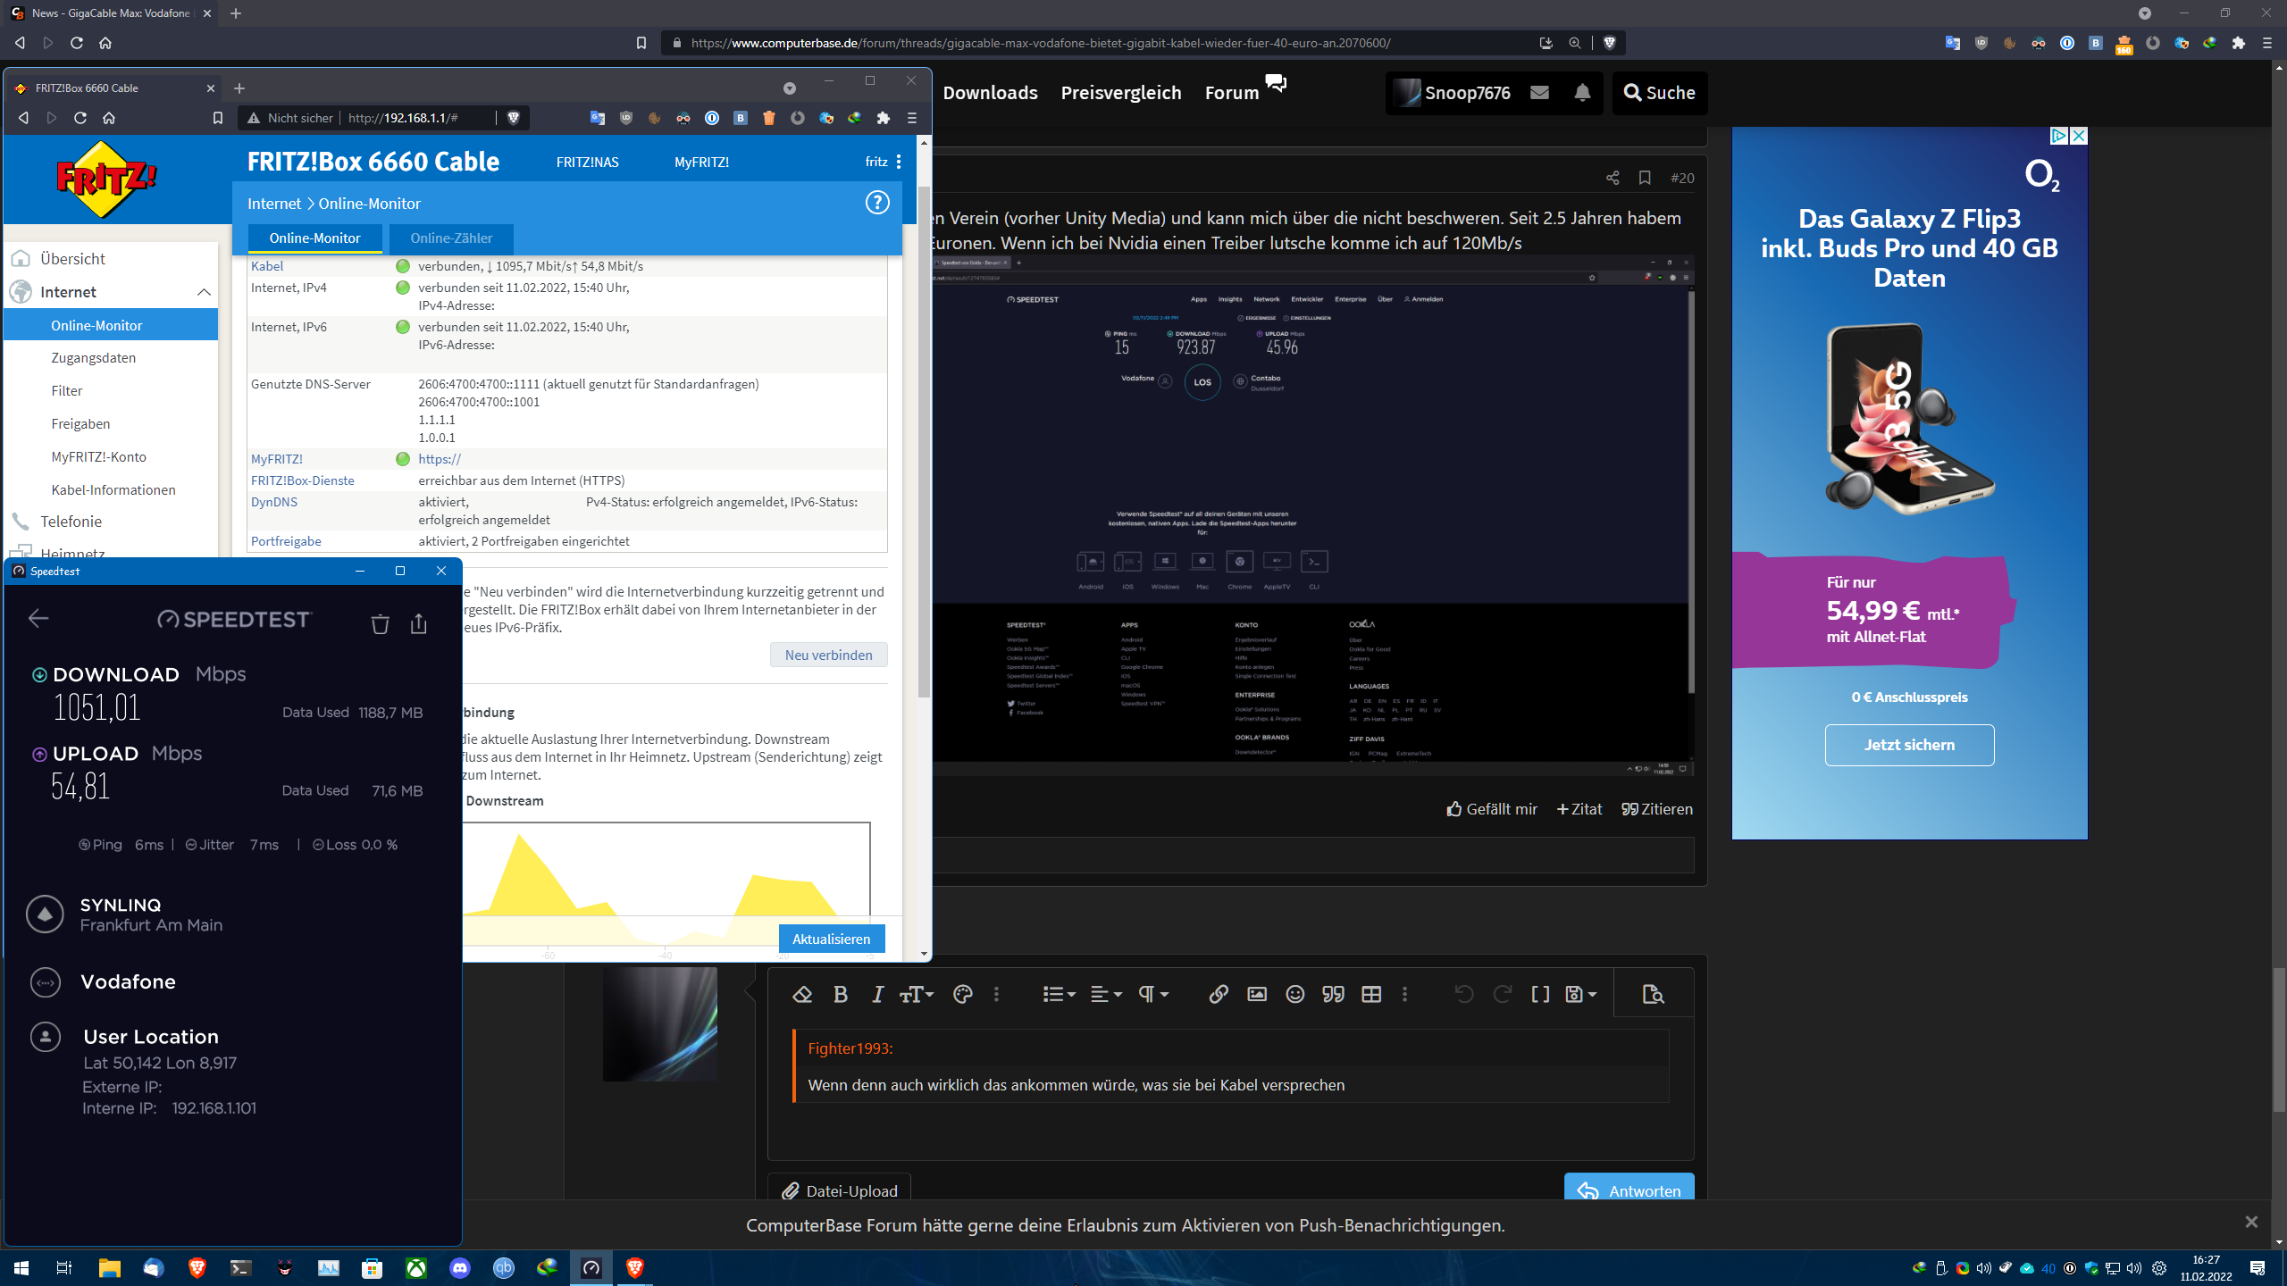The width and height of the screenshot is (2287, 1286).
Task: Open Kabel-Informationen in FRITZ!Box sidebar
Action: [x=113, y=489]
